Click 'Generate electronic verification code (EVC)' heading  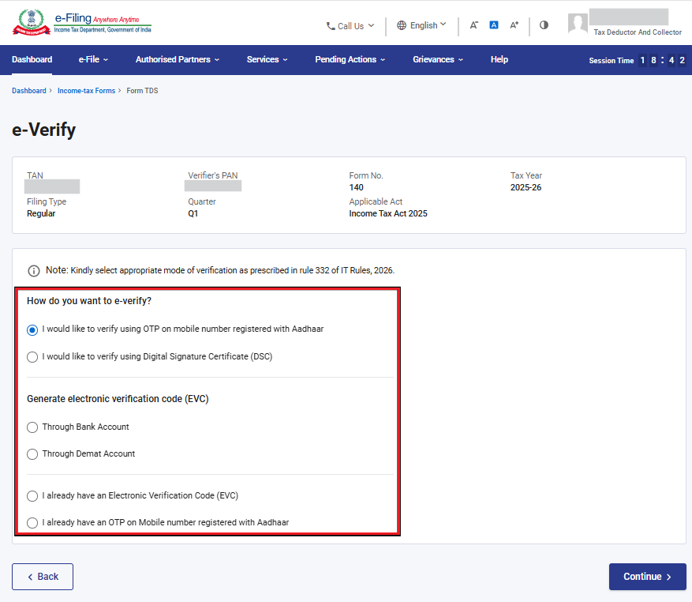(x=118, y=399)
